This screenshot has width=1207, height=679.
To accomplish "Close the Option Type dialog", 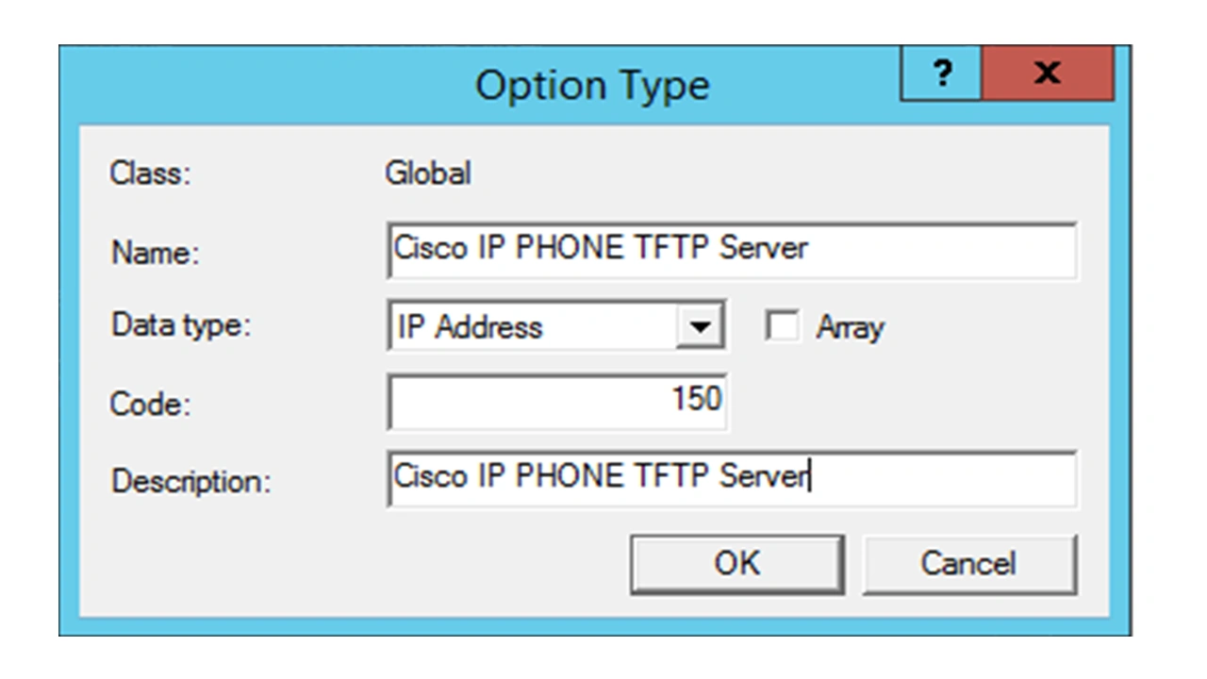I will click(x=1047, y=75).
